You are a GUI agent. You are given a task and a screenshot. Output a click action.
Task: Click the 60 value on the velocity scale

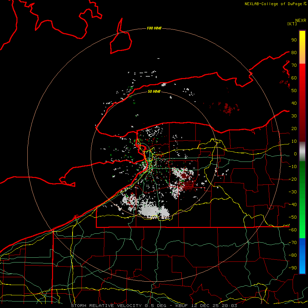click(x=294, y=78)
